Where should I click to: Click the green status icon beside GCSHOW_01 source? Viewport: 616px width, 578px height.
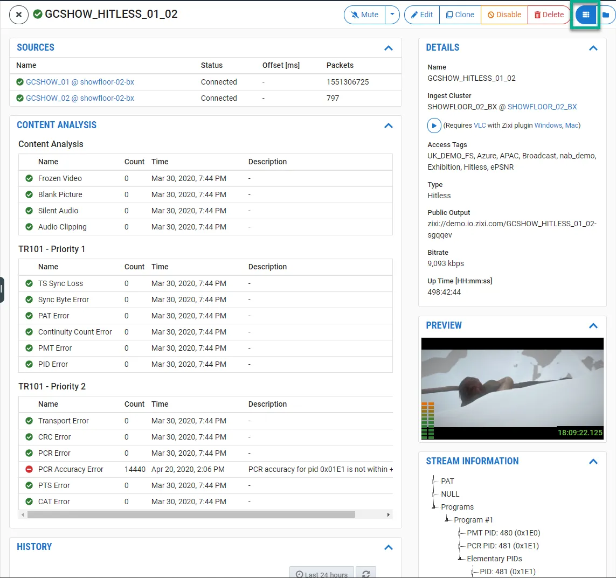(x=20, y=82)
